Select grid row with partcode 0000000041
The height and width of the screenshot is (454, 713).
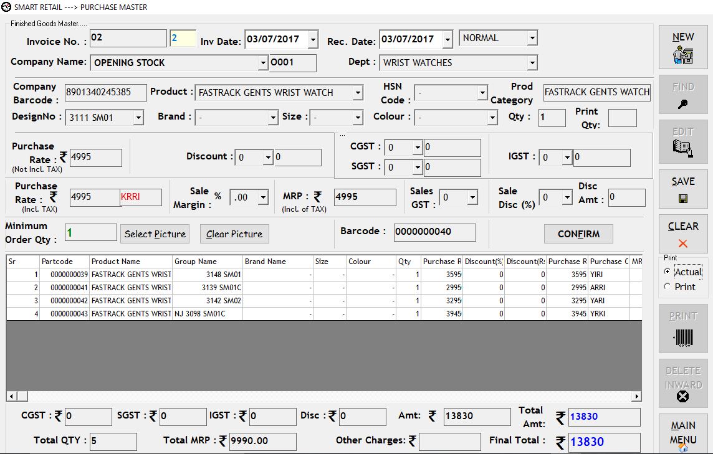tap(324, 288)
